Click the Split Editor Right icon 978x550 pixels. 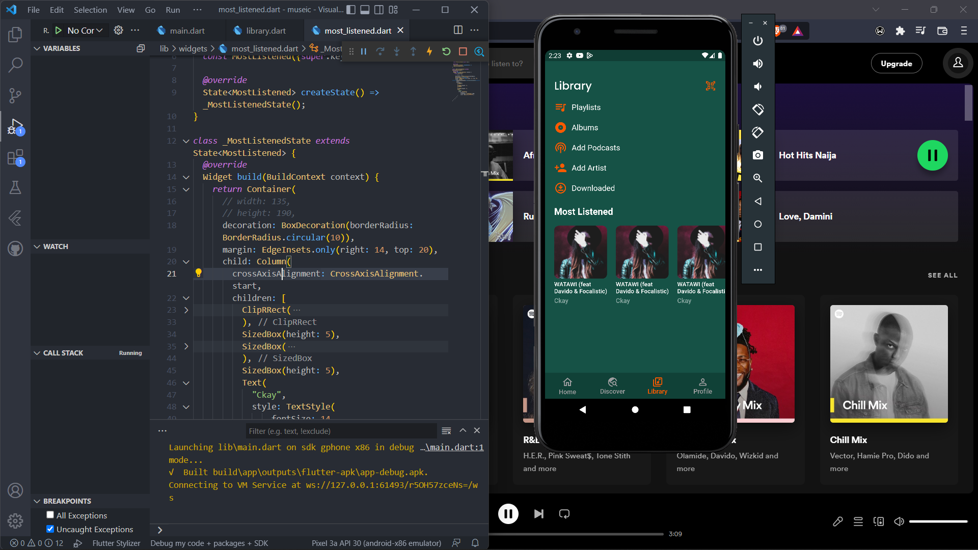coord(458,30)
